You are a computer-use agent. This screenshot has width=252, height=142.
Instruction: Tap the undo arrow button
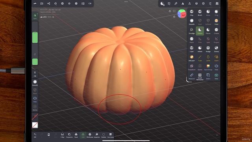(35, 135)
